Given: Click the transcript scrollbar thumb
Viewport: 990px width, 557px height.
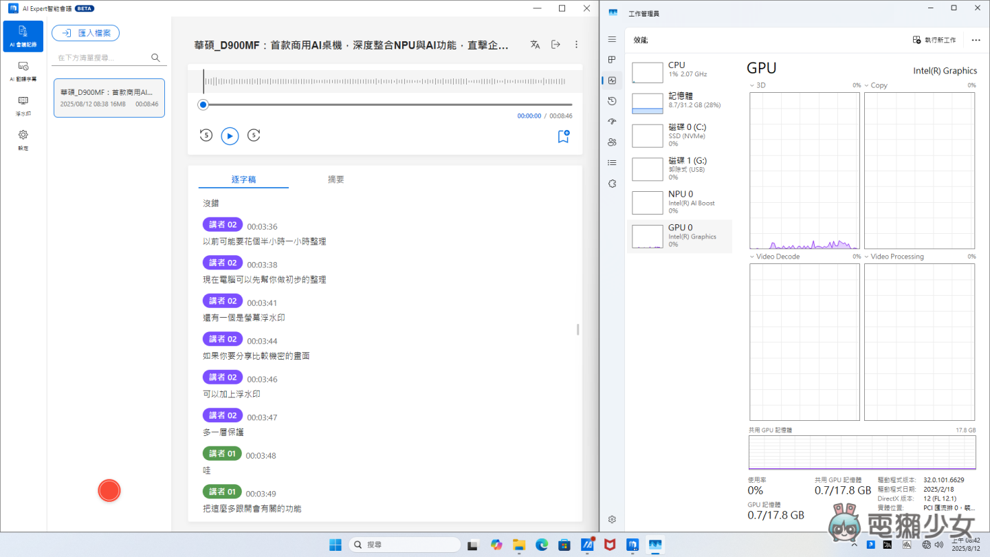Looking at the screenshot, I should [x=577, y=329].
